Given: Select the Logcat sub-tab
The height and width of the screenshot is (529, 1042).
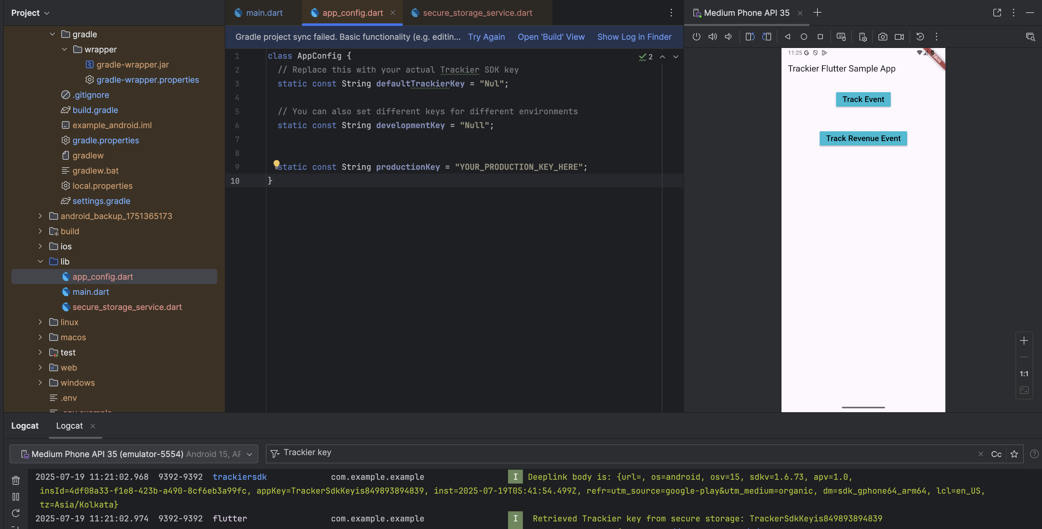Looking at the screenshot, I should (69, 425).
